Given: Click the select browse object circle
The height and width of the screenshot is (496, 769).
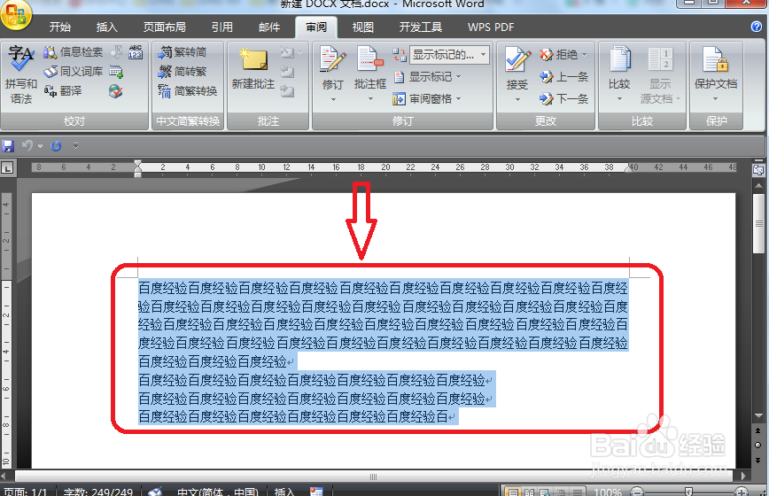Looking at the screenshot, I should [x=758, y=445].
